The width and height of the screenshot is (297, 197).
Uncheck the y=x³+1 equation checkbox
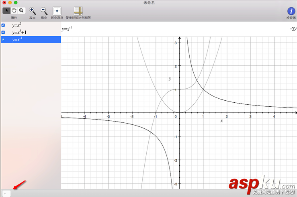3,32
